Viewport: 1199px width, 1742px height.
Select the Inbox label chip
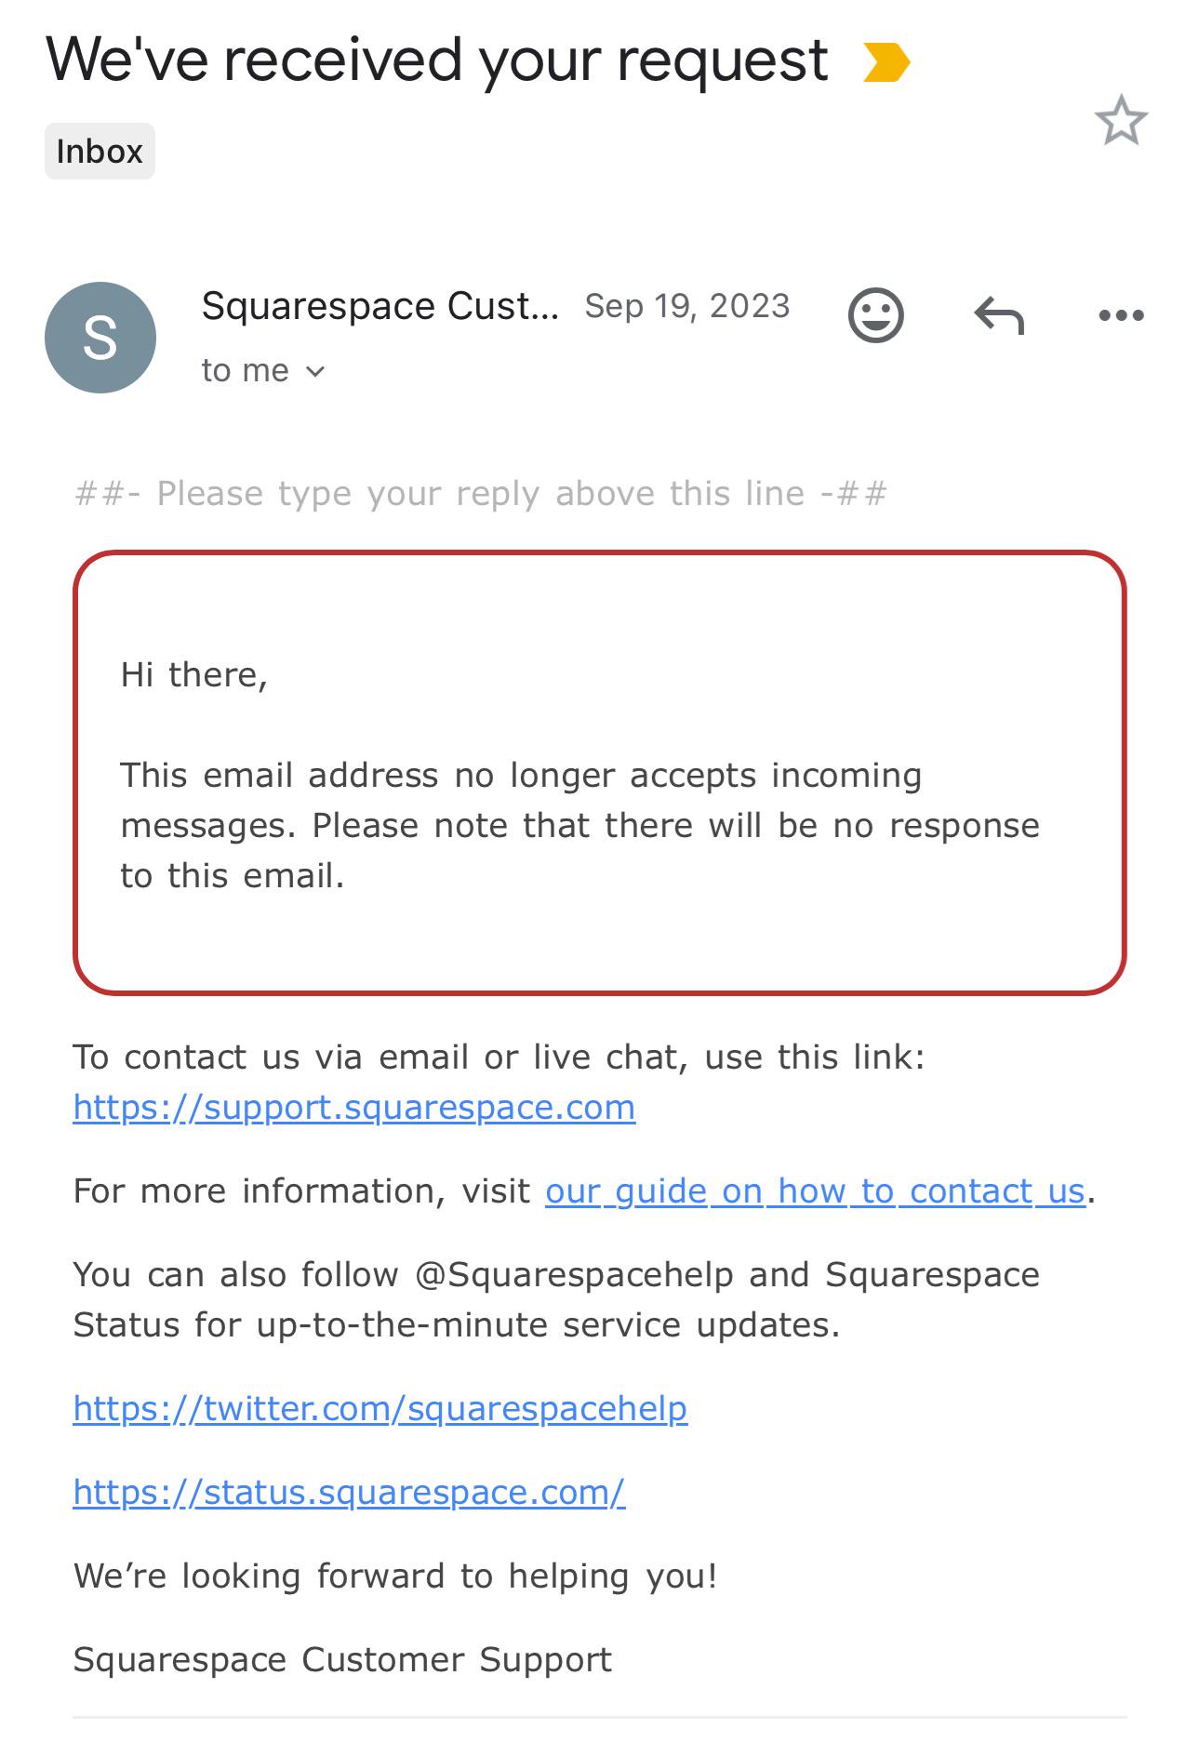[x=100, y=150]
